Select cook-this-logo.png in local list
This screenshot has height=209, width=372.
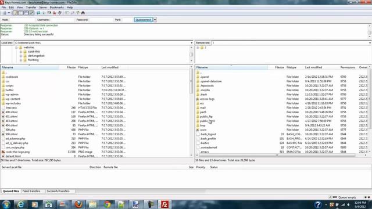click(17, 152)
